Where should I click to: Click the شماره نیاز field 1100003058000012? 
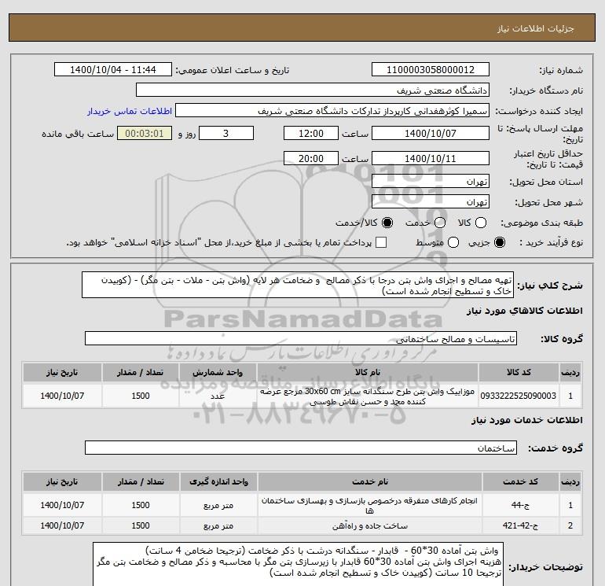point(431,69)
